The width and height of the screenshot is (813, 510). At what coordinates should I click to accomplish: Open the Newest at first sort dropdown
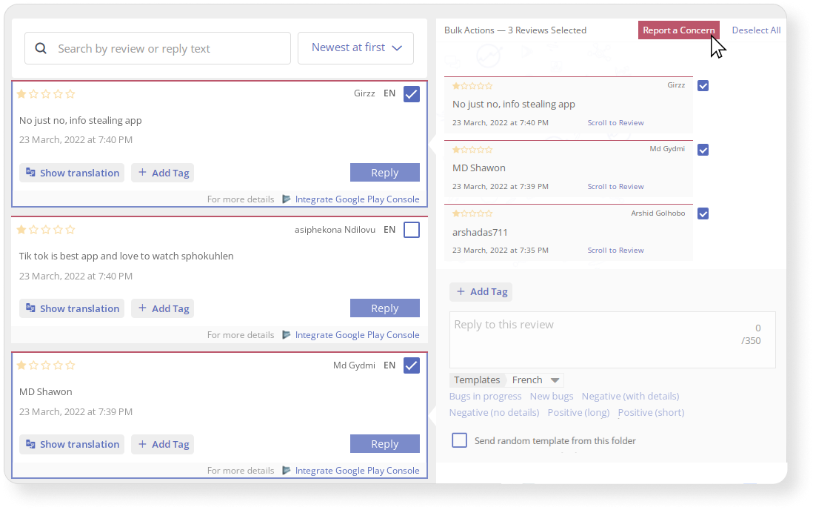[x=355, y=47]
